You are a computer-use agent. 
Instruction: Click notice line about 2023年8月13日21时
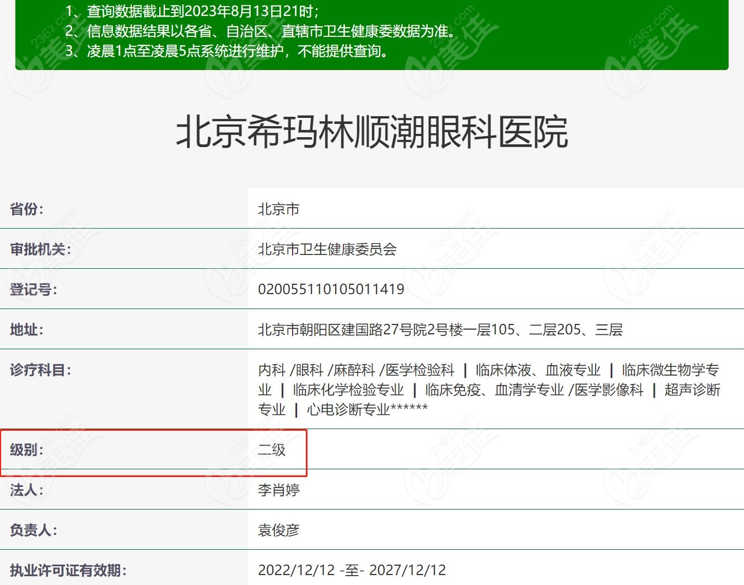tap(192, 11)
